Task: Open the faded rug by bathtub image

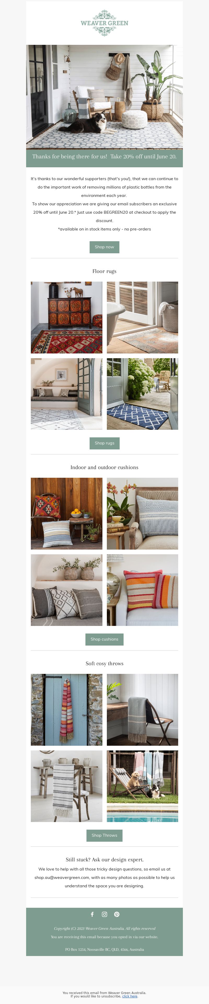Action: pyautogui.click(x=143, y=318)
